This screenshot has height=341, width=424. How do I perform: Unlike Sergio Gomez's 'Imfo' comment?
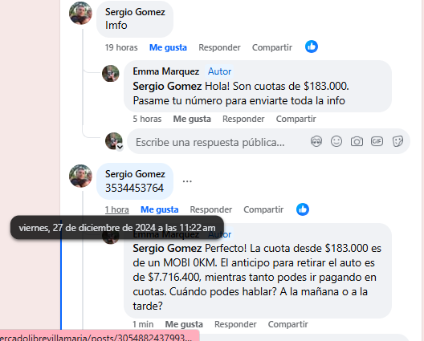tap(168, 47)
